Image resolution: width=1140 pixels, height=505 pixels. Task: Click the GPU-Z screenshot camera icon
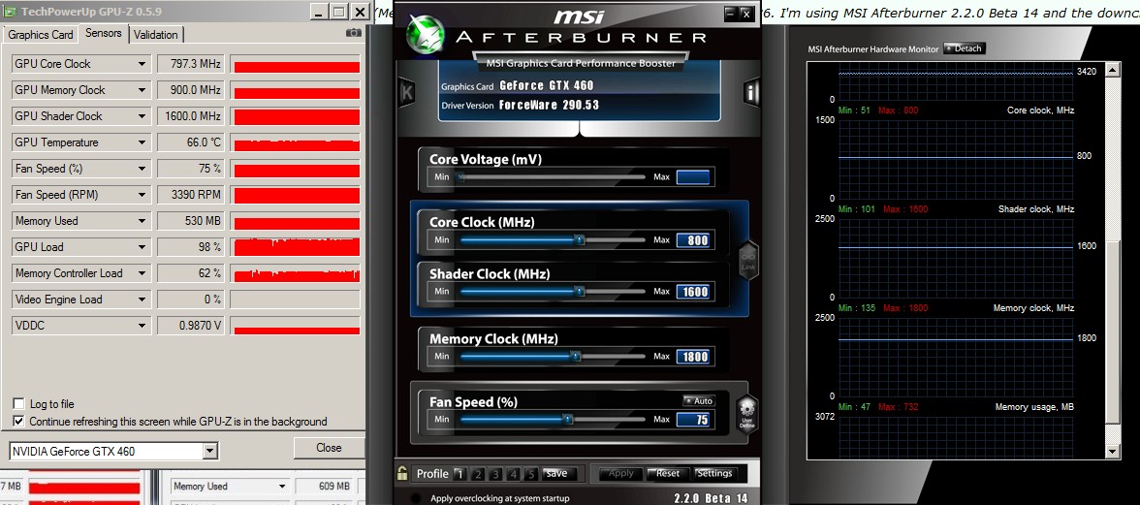[x=354, y=33]
